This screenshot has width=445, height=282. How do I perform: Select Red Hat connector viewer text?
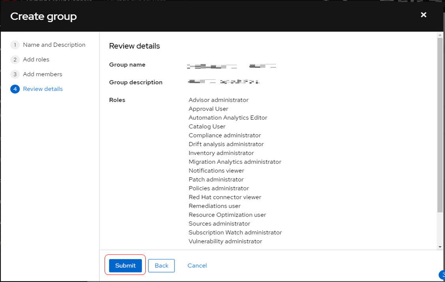click(x=225, y=197)
